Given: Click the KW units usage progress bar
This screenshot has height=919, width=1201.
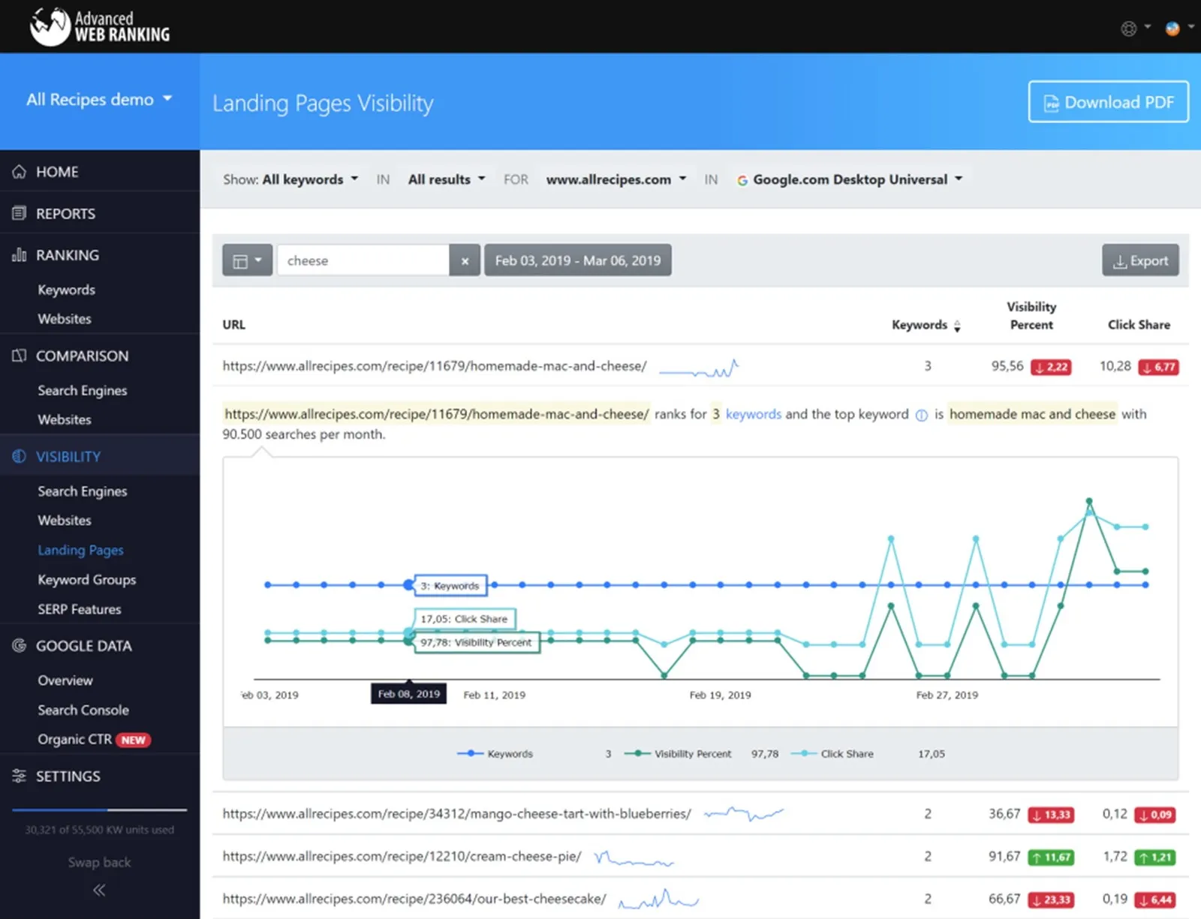Looking at the screenshot, I should [98, 810].
